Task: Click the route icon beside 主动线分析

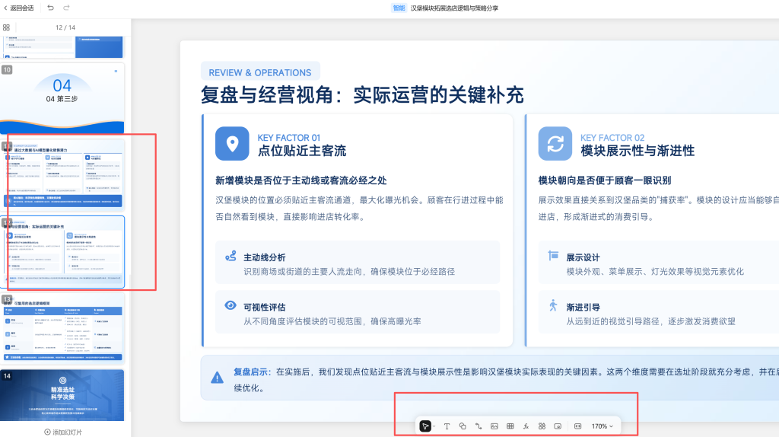Action: [231, 257]
